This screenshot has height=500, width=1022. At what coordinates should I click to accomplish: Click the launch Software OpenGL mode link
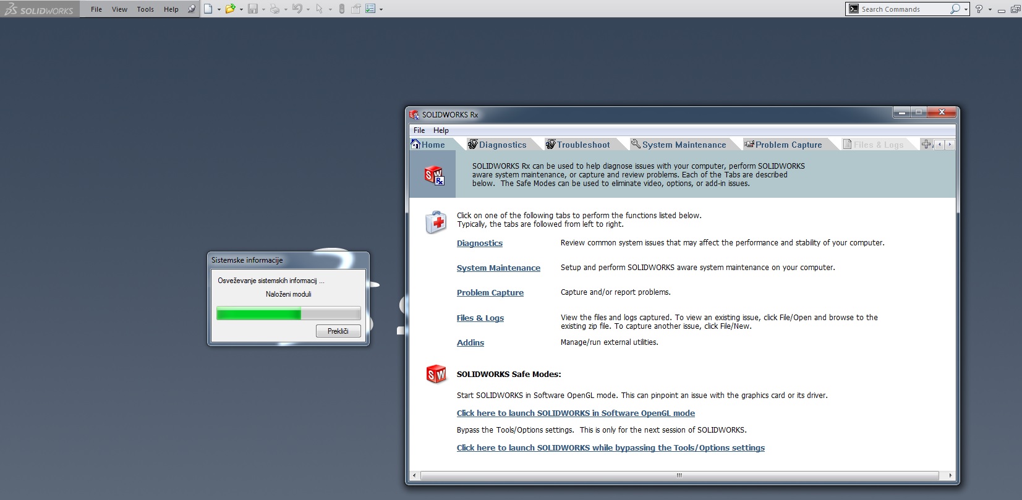pos(576,413)
